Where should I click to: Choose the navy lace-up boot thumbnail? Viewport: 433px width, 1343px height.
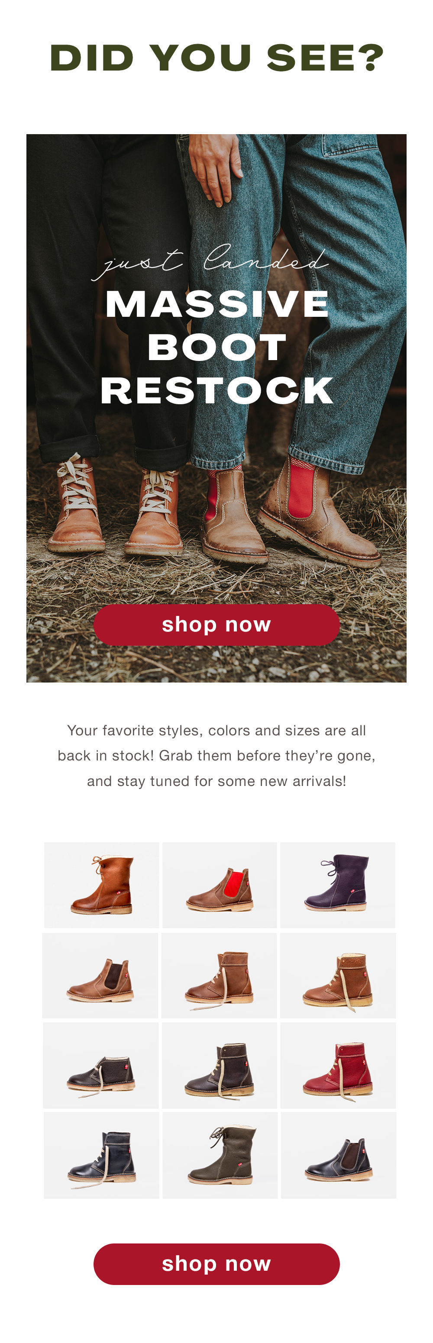coord(102,1155)
